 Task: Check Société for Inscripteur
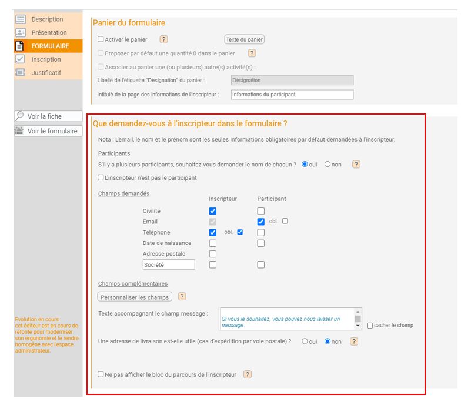click(x=213, y=265)
